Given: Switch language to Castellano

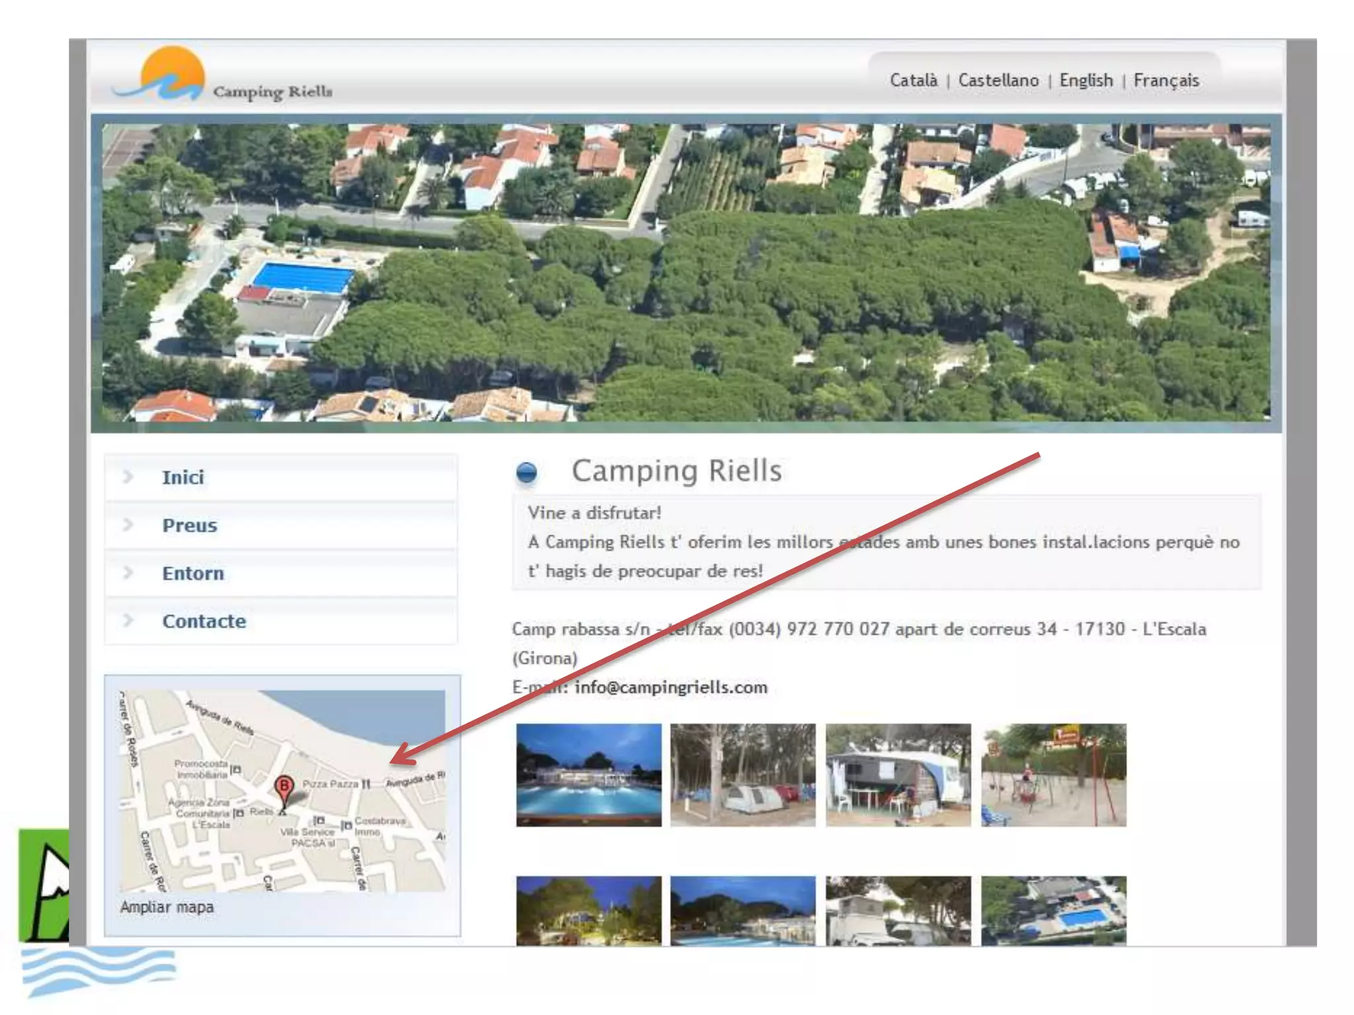Looking at the screenshot, I should [x=998, y=81].
